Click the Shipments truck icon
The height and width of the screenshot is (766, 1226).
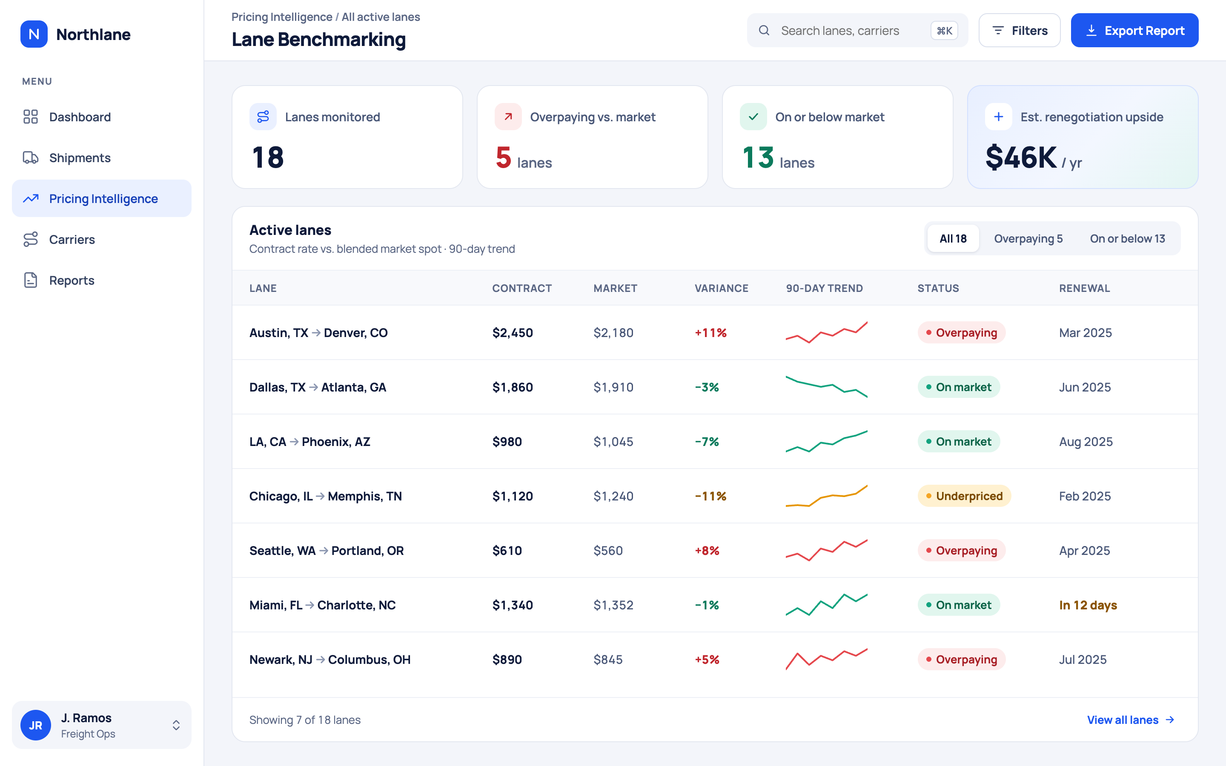30,157
